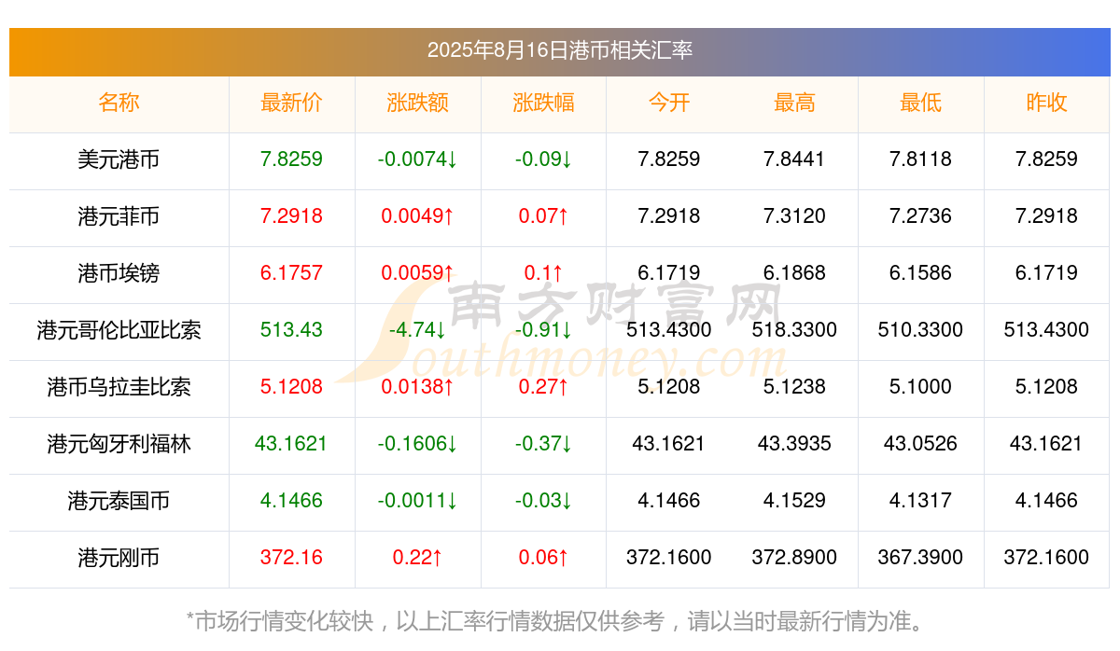Click the disclaimer text about 市场行情变化较快

(x=559, y=621)
